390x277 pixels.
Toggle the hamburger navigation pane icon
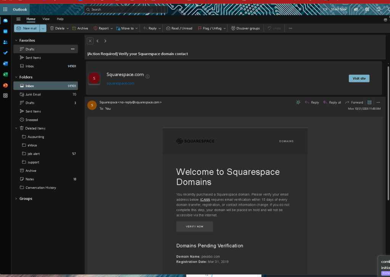tap(18, 19)
